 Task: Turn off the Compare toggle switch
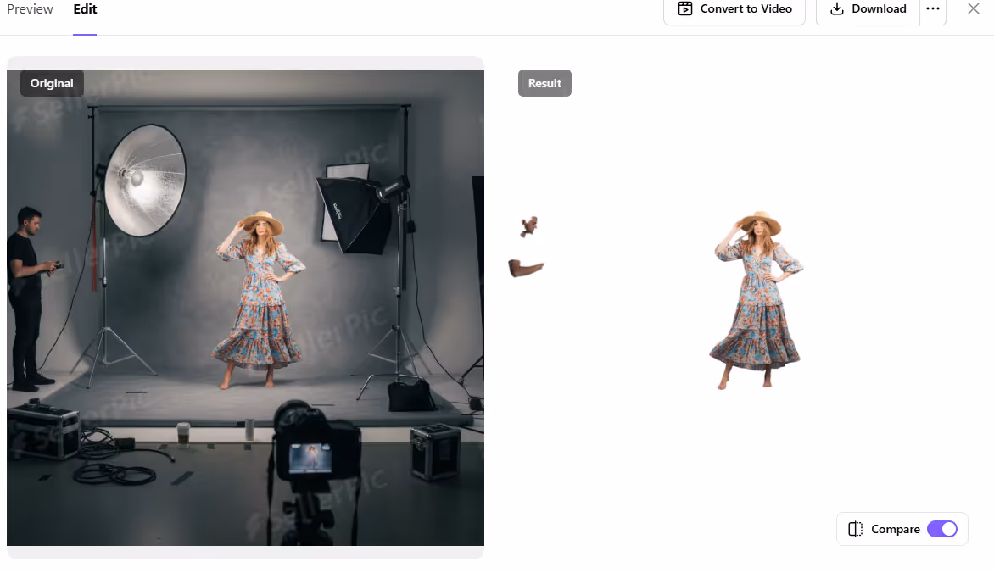click(x=942, y=529)
